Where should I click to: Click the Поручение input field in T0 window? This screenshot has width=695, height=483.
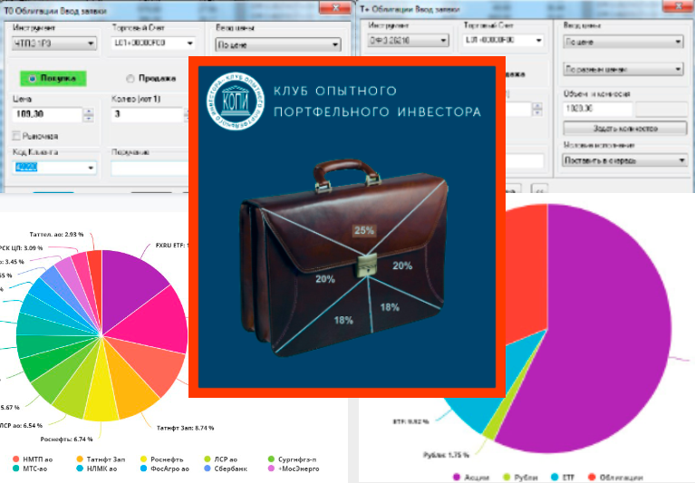pyautogui.click(x=150, y=169)
